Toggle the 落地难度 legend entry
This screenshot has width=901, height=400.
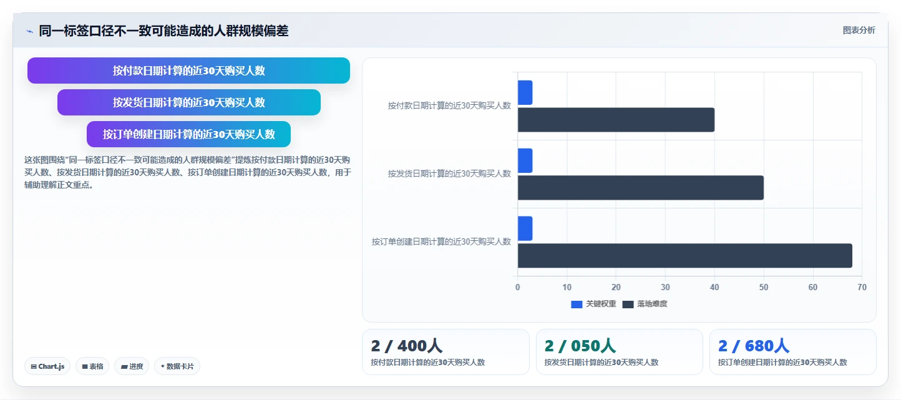pyautogui.click(x=645, y=304)
